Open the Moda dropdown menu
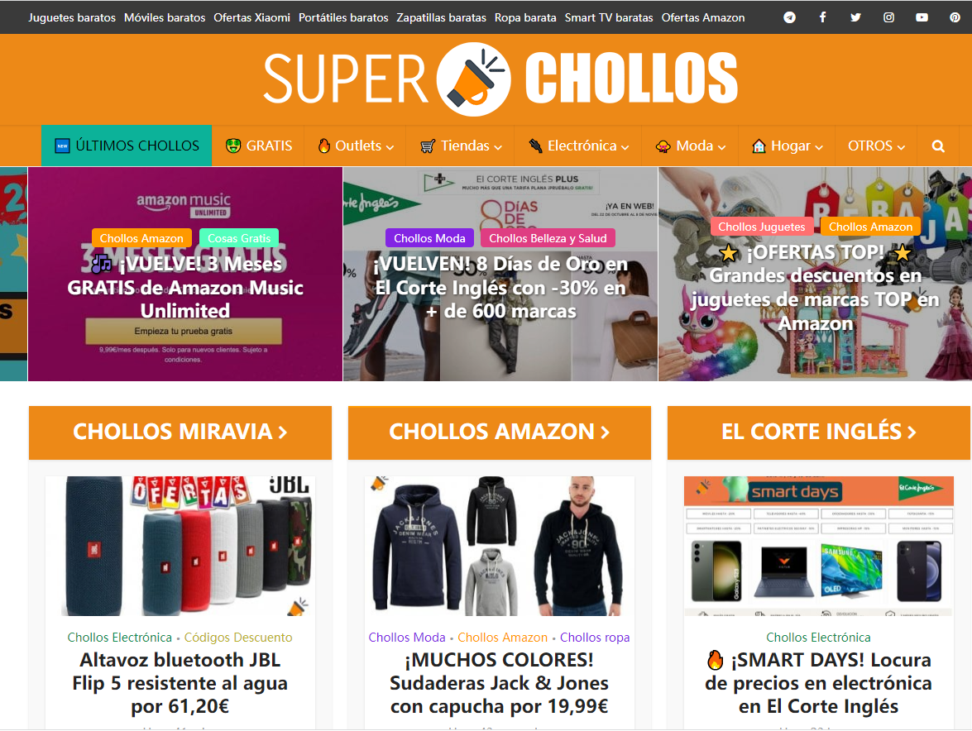 coord(690,146)
